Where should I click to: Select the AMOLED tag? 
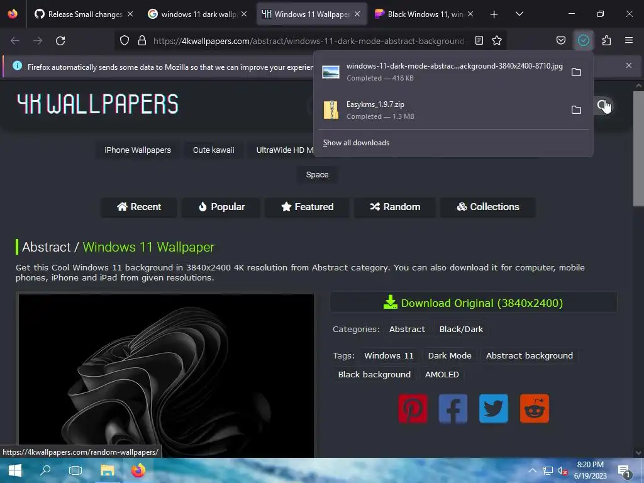click(x=442, y=375)
